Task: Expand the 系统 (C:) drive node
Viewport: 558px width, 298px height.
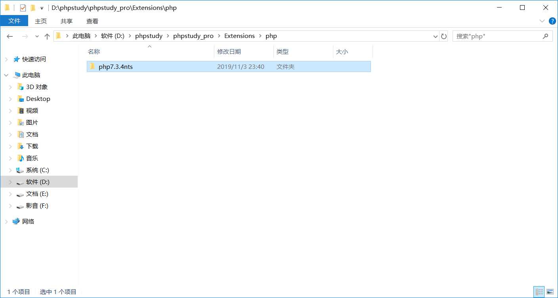Action: click(11, 170)
